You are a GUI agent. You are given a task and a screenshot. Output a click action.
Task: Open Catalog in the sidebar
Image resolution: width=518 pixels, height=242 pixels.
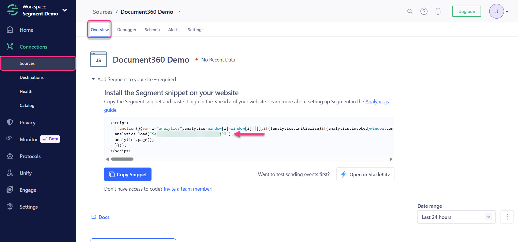point(27,106)
